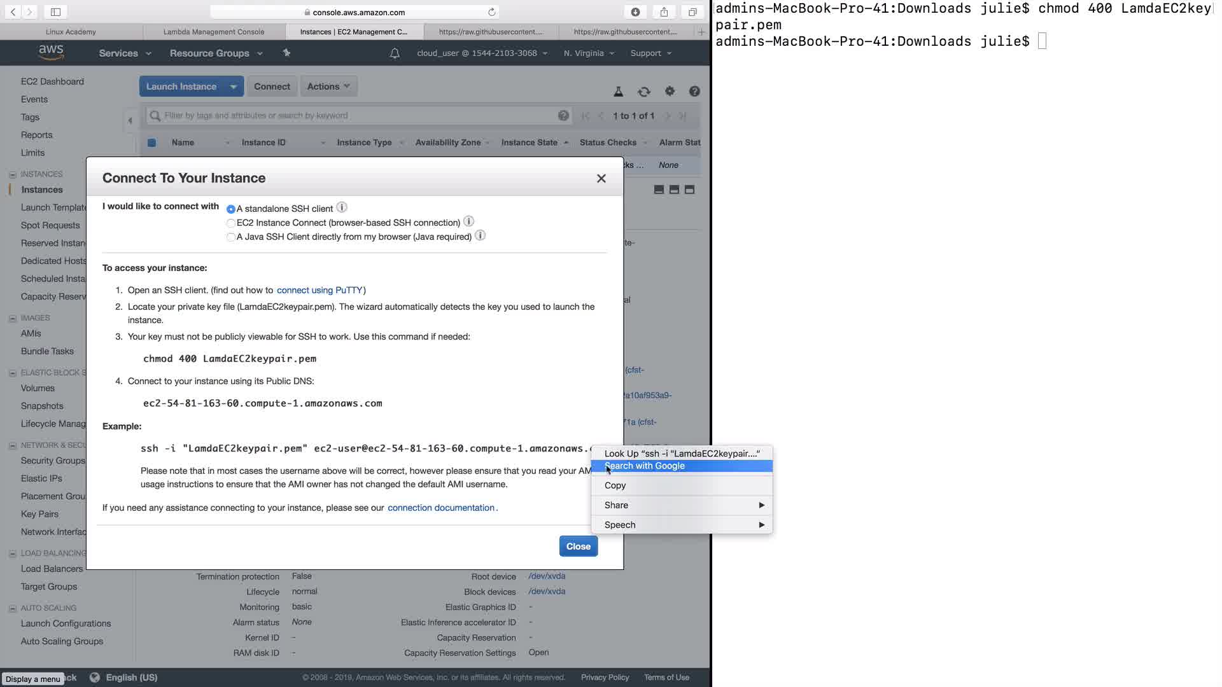Image resolution: width=1222 pixels, height=687 pixels.
Task: Expand the N. Virginia region dropdown
Action: point(589,53)
